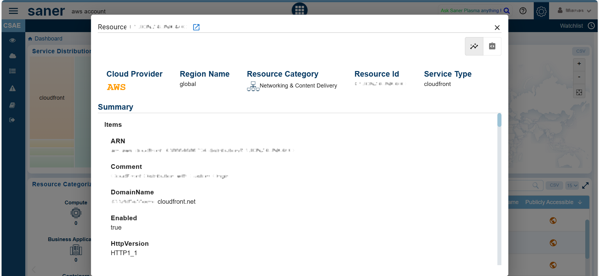Click the first publicly accessible globe icon

tap(553, 221)
